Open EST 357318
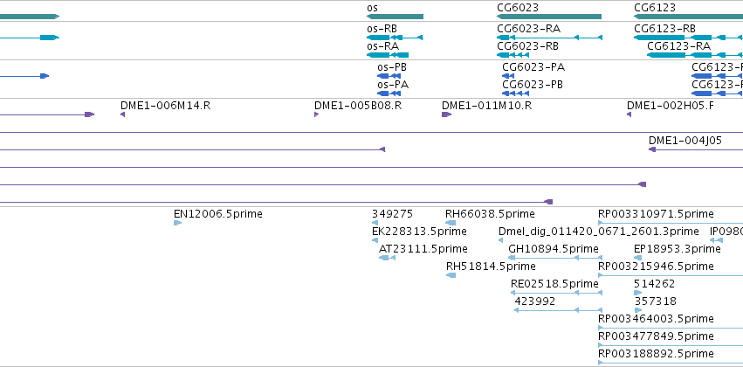The width and height of the screenshot is (743, 367). click(638, 310)
